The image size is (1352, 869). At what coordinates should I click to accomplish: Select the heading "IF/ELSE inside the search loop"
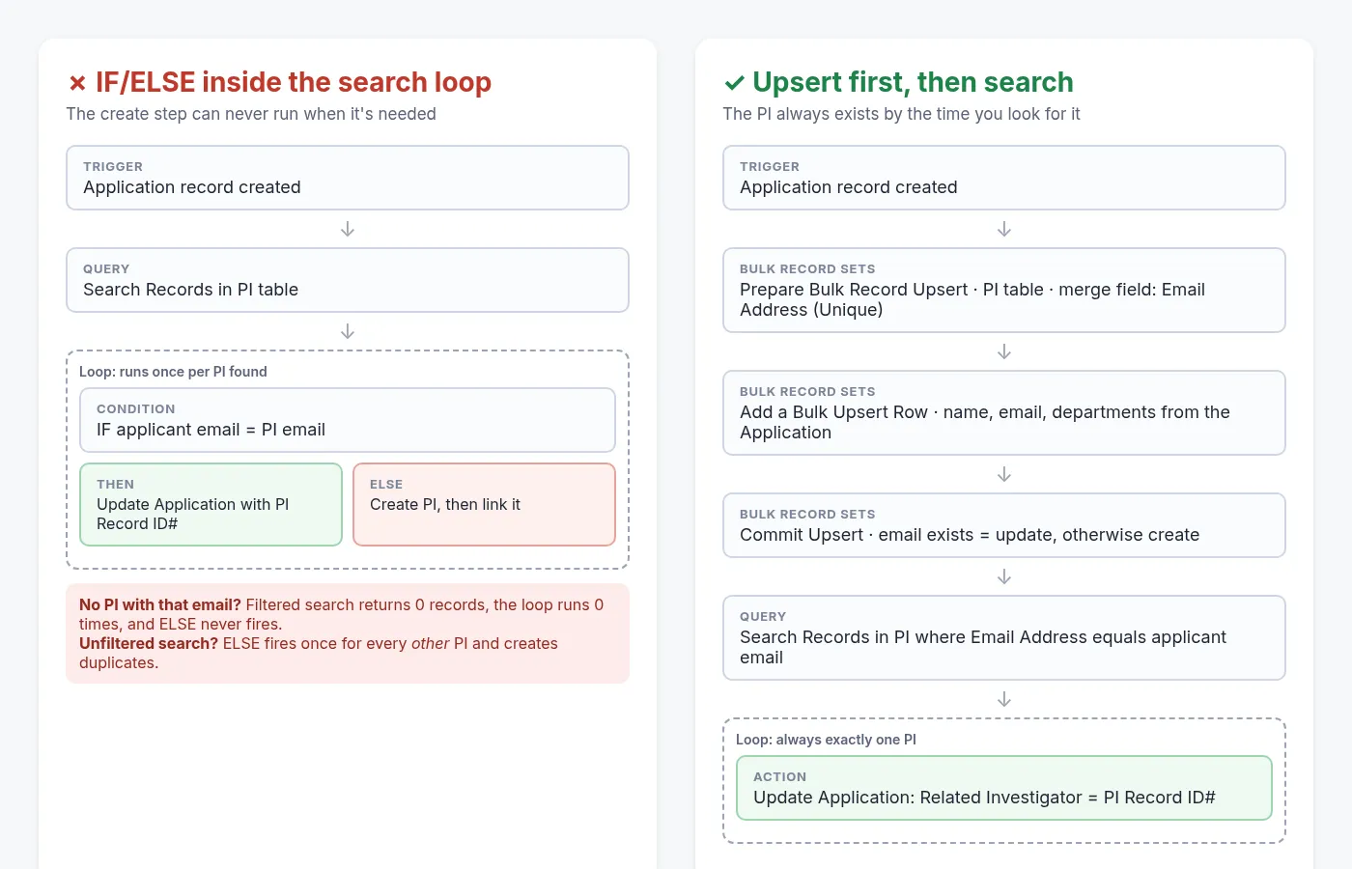click(294, 82)
